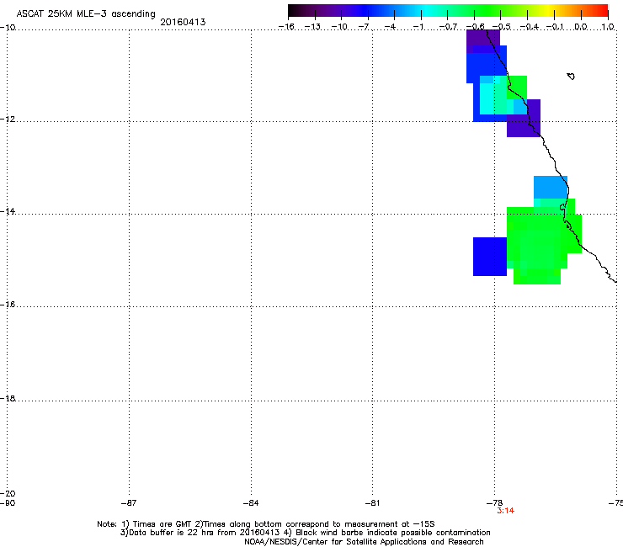Click the red timestamp 3:14 below the map
Screen dimensions: 623x547
click(505, 511)
